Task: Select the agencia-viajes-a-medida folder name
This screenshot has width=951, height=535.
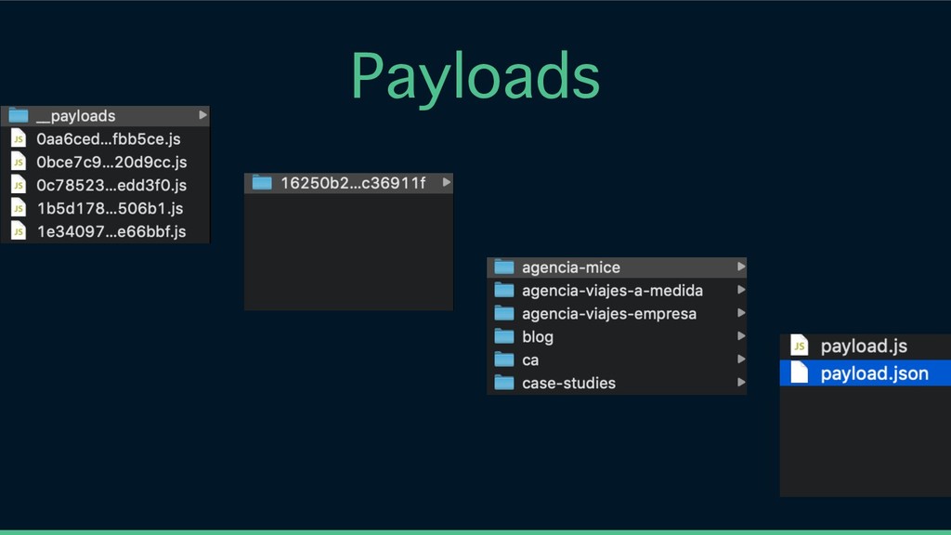Action: 613,290
